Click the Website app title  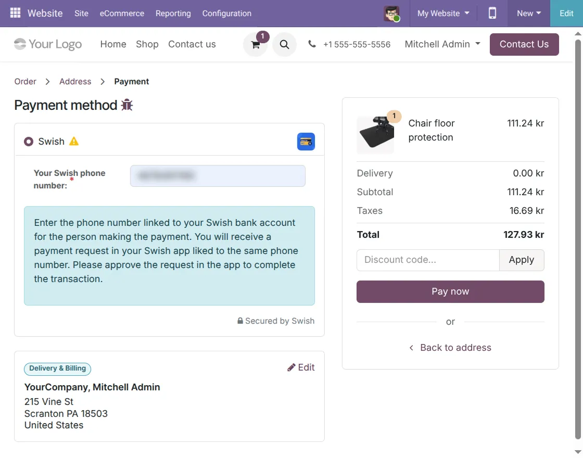pos(45,14)
